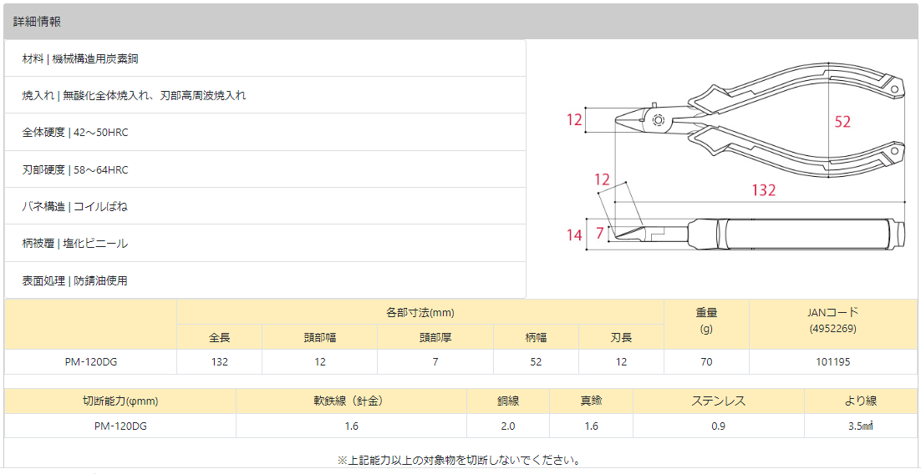Select the 全体硬度 | 42～50HRC row

click(x=265, y=132)
